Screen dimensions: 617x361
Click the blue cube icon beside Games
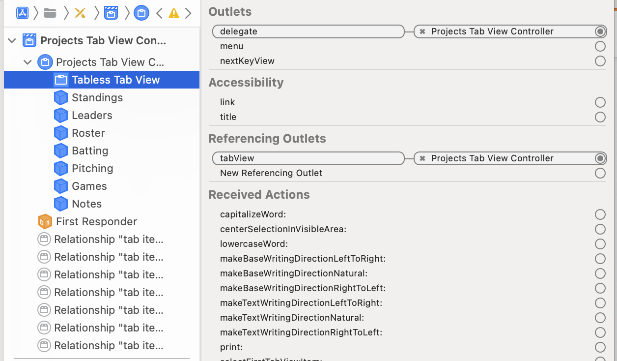point(60,186)
